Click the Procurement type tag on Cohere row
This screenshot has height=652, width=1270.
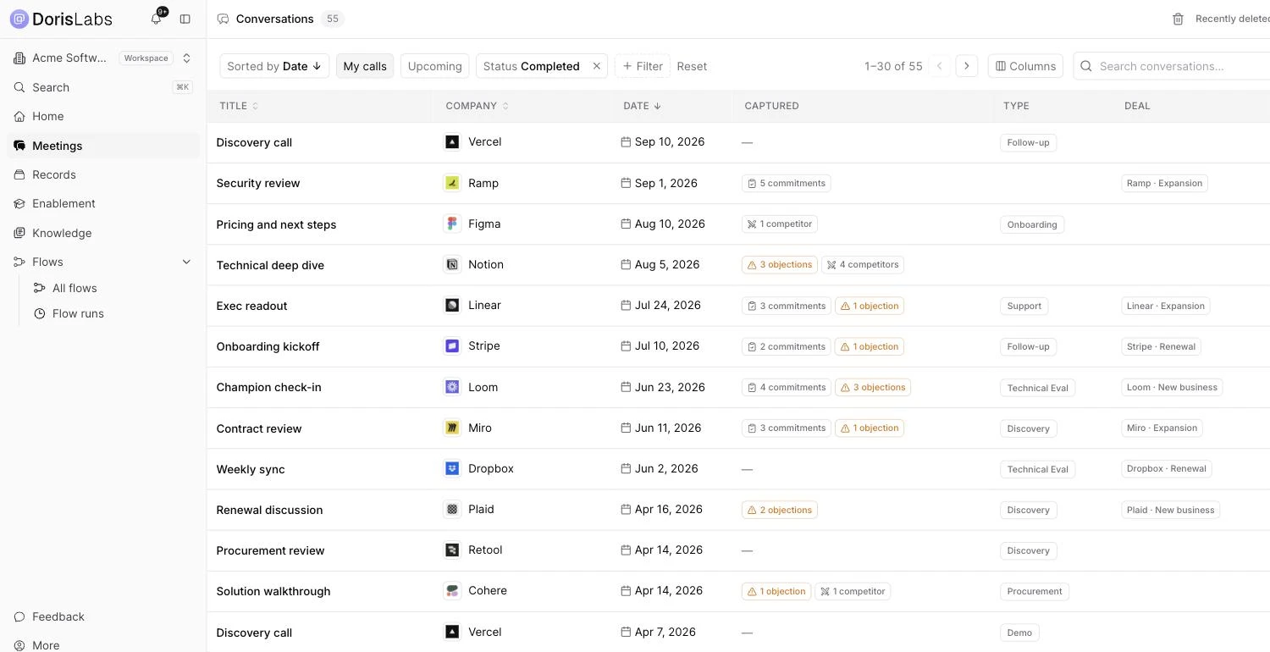(1035, 591)
